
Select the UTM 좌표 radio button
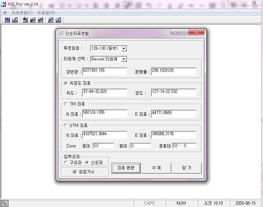pos(66,125)
